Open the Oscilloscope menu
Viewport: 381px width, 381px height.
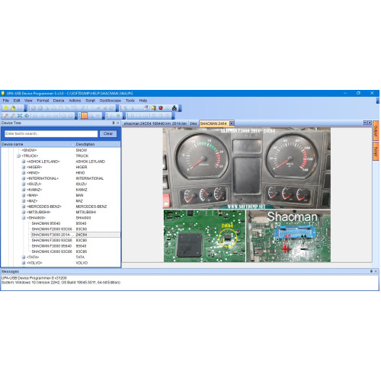[110, 101]
